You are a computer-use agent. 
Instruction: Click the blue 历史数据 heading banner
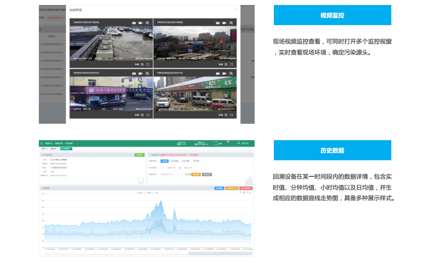coord(332,150)
